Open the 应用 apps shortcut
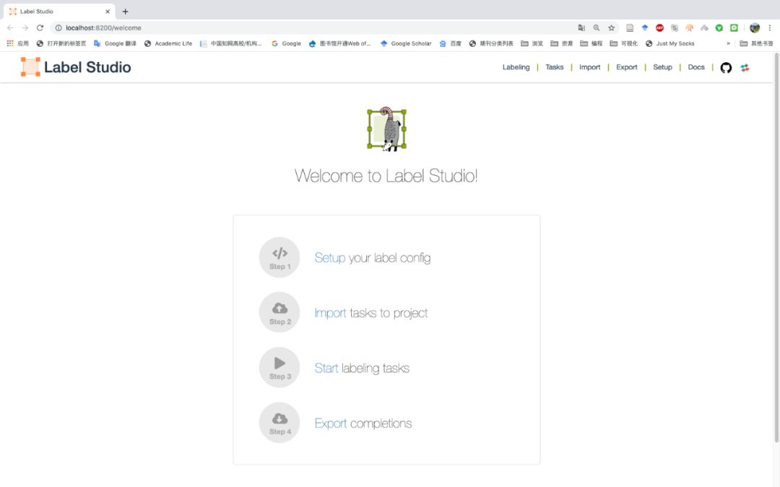780x487 pixels. 17,44
